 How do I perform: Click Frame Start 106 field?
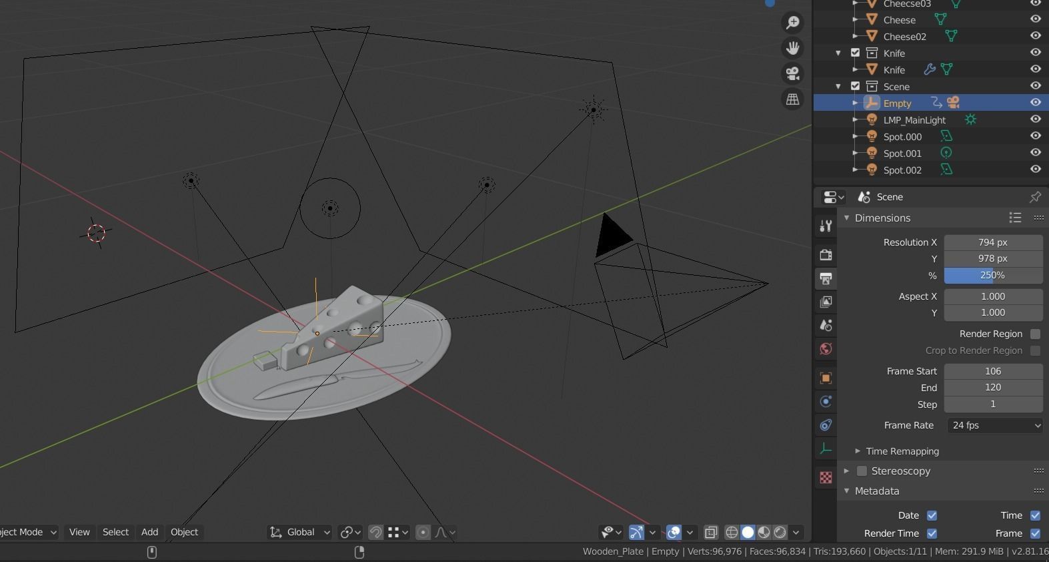pyautogui.click(x=994, y=371)
